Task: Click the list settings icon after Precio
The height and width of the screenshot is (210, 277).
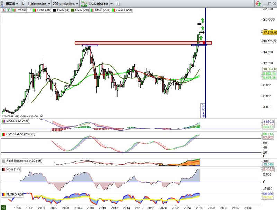Action: (29, 10)
